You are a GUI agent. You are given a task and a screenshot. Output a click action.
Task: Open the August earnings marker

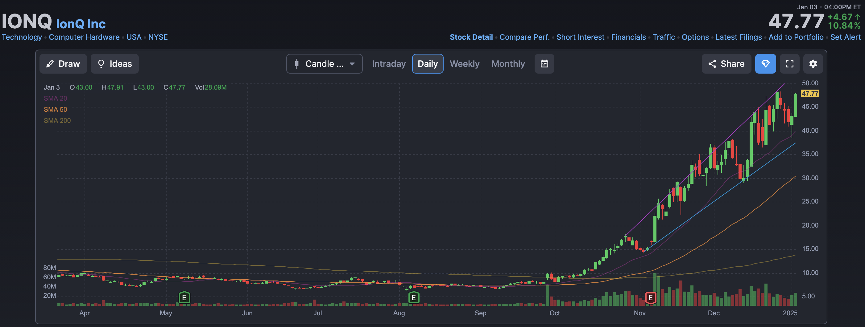click(x=414, y=297)
